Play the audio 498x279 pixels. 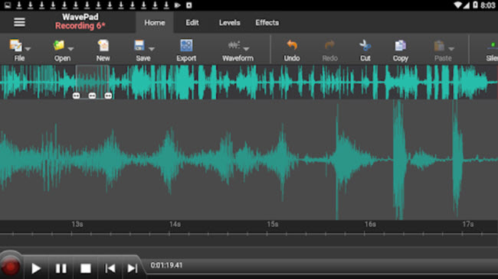click(x=36, y=268)
